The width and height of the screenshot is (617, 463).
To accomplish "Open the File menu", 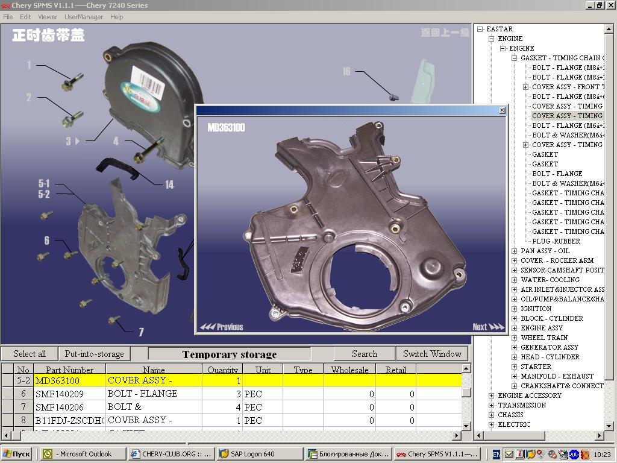I will point(8,17).
